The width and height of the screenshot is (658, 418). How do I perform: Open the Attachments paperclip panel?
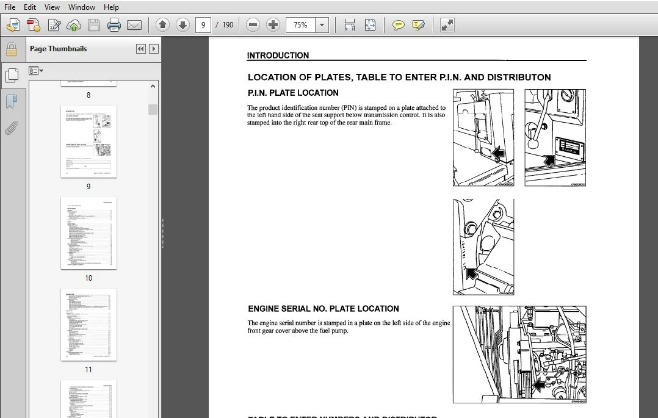point(12,128)
